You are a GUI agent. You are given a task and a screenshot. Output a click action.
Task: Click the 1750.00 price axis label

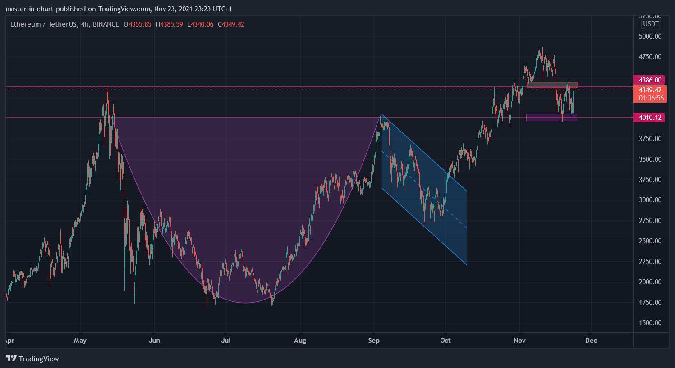tap(650, 303)
